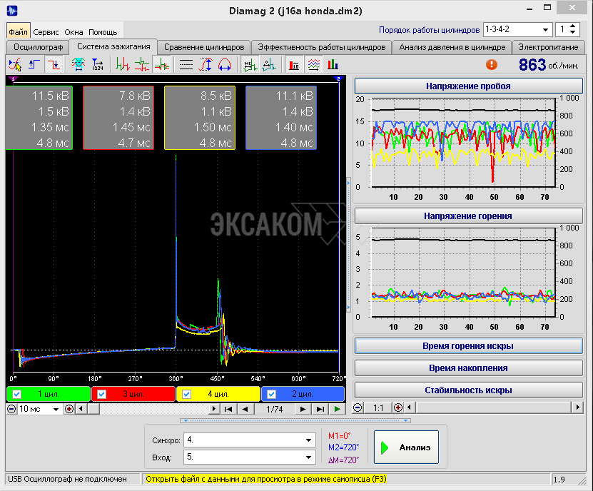The width and height of the screenshot is (593, 491).
Task: Select the falling edge trigger icon
Action: (x=54, y=64)
